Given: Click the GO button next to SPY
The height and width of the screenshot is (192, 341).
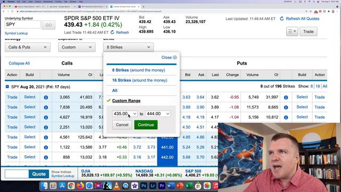Looking at the screenshot, I should [x=48, y=25].
